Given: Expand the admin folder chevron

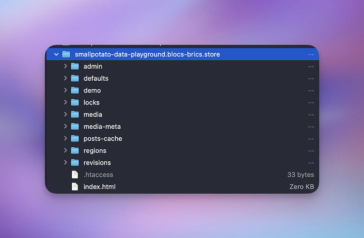Looking at the screenshot, I should [x=65, y=66].
